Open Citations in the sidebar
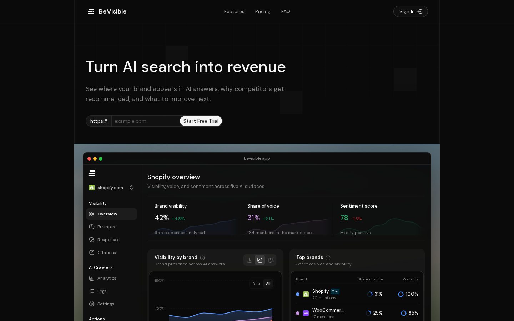Image resolution: width=514 pixels, height=321 pixels. (x=111, y=253)
